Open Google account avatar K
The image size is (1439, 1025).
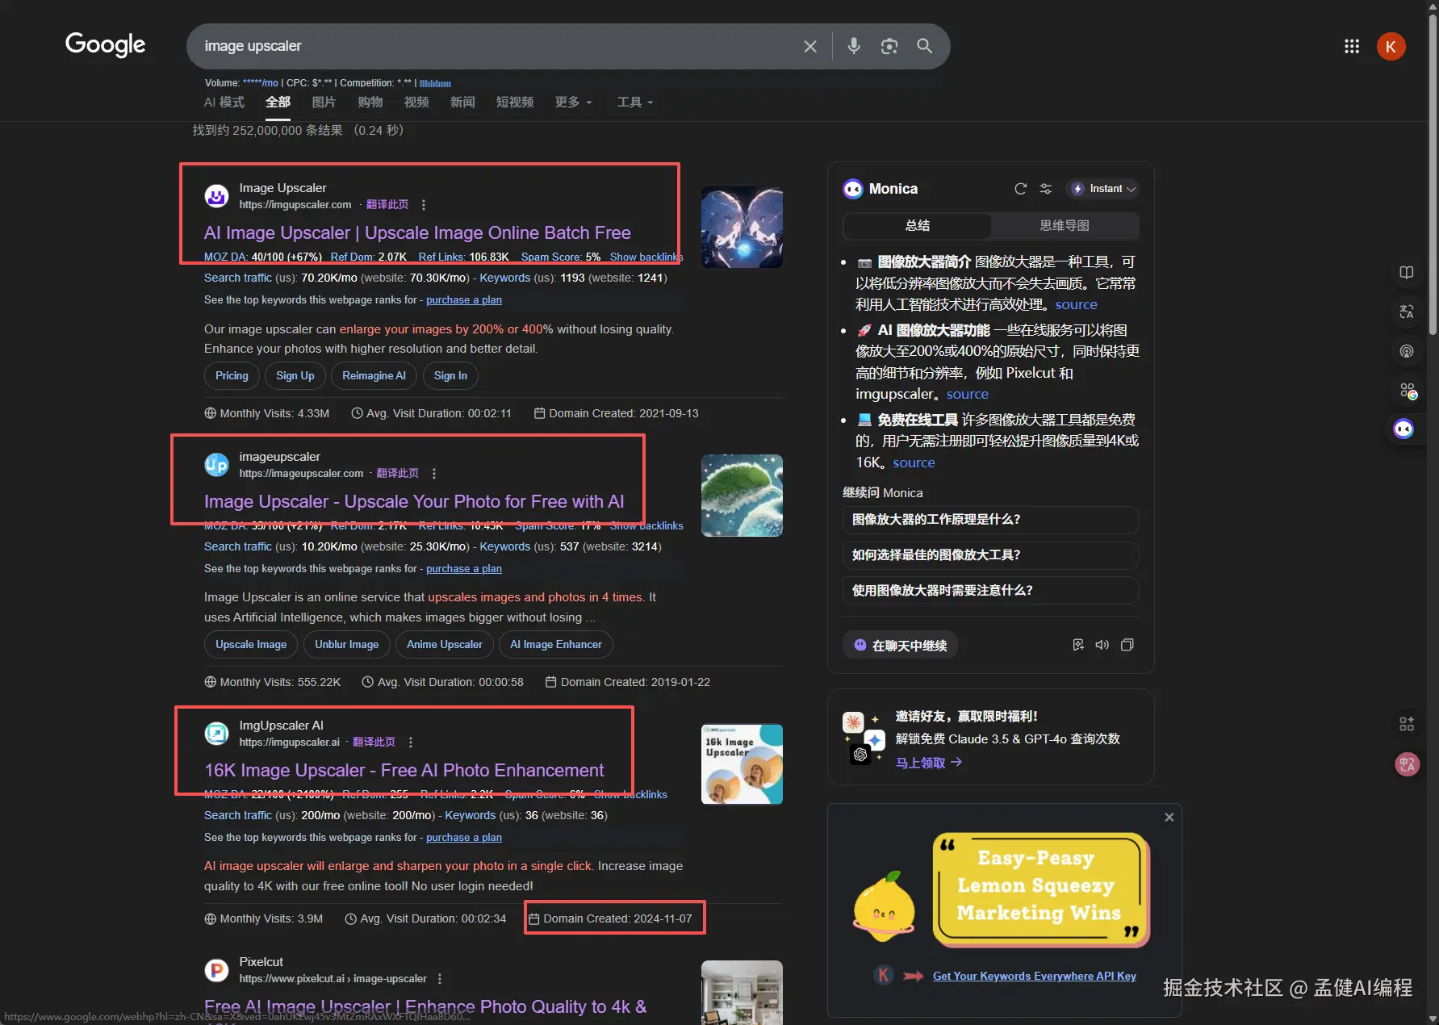(x=1391, y=47)
